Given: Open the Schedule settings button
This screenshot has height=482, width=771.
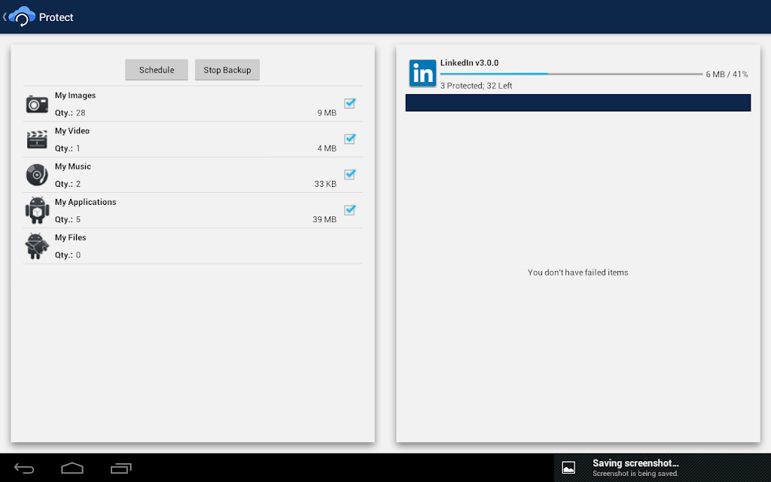Looking at the screenshot, I should pos(157,70).
